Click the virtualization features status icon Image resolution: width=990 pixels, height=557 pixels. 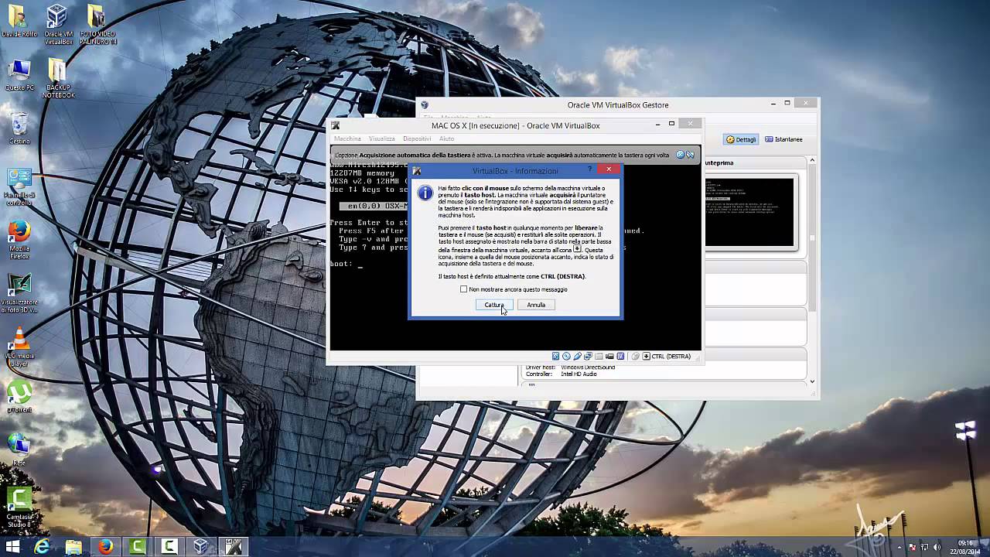[620, 357]
